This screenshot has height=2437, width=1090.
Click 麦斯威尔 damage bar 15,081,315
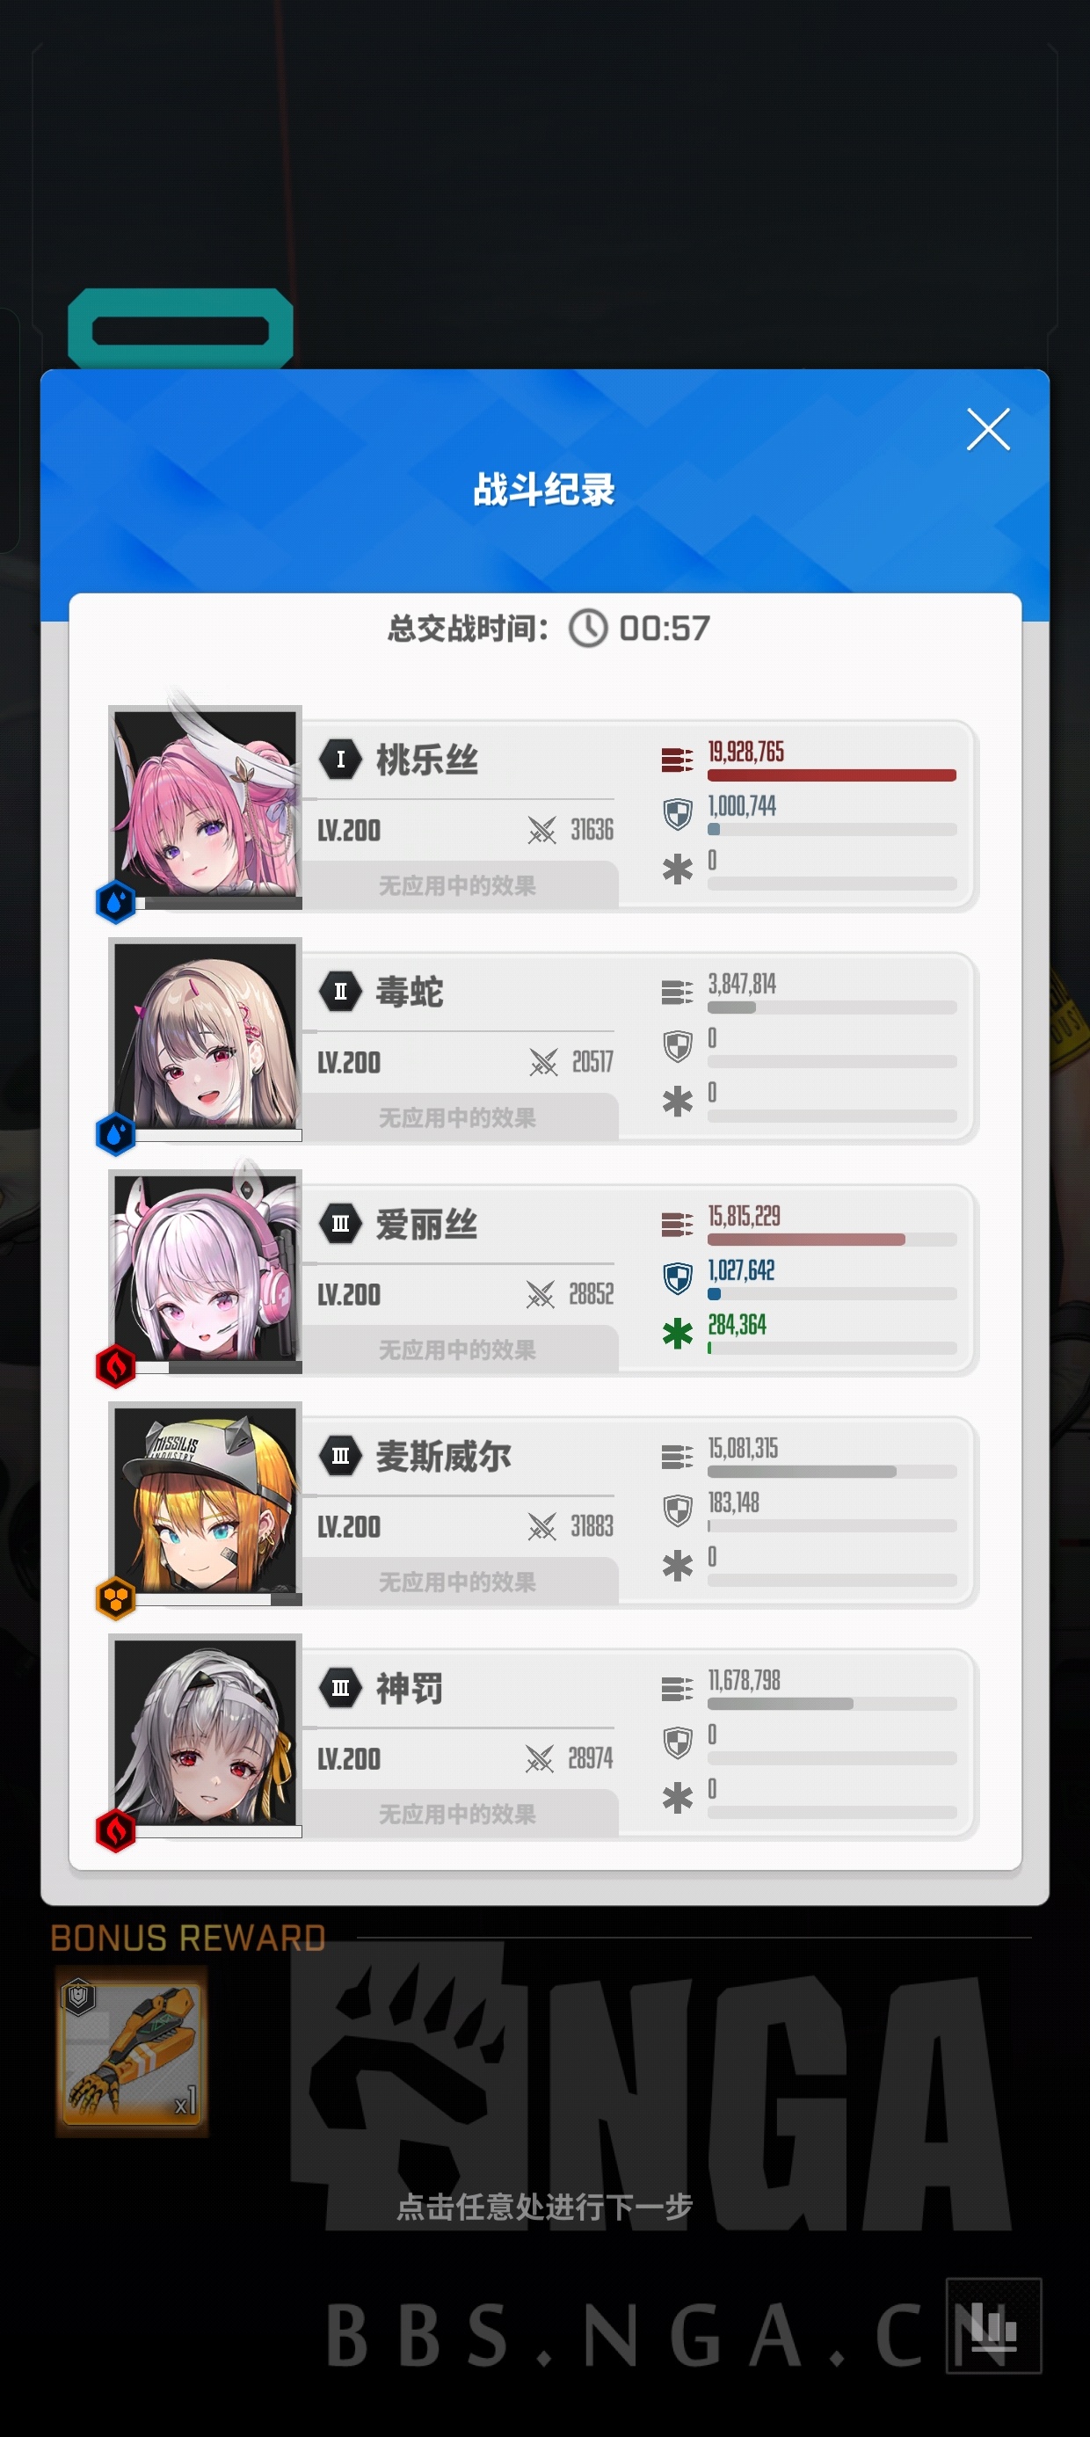pyautogui.click(x=832, y=1471)
